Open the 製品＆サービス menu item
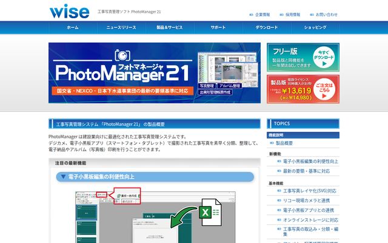 [170, 27]
